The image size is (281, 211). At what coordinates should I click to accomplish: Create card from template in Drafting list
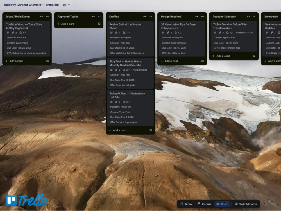[x=151, y=130]
